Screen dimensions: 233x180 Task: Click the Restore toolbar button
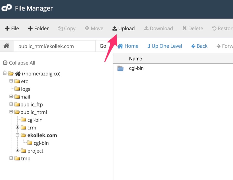tap(222, 28)
